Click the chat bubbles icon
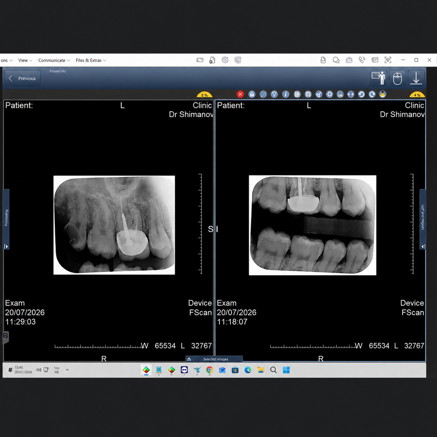437x437 pixels. point(336,60)
